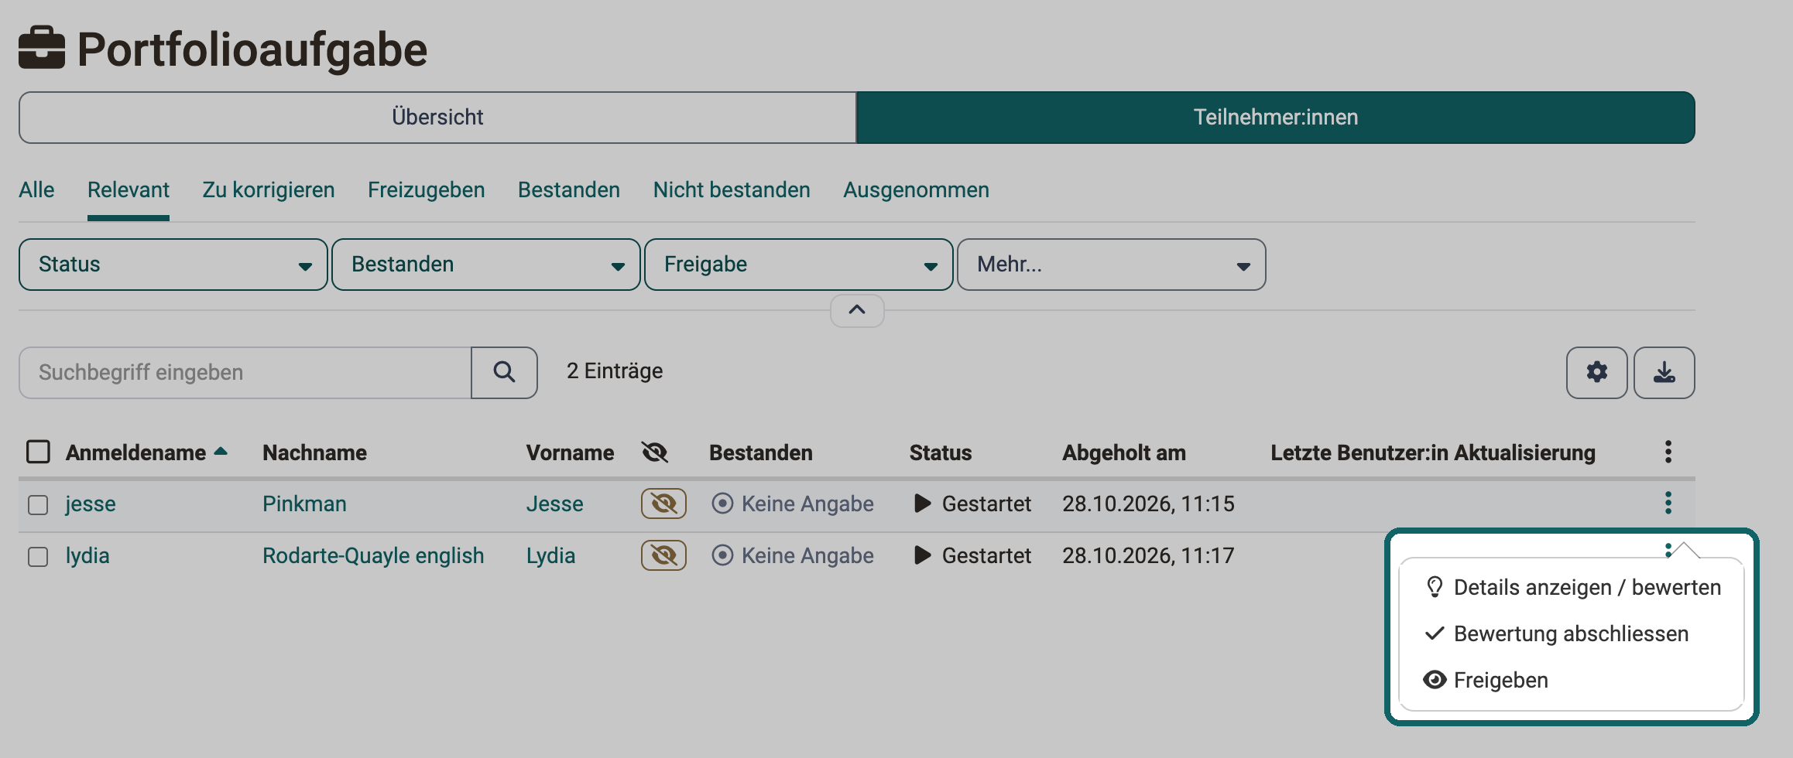Click first name link Jesse
The width and height of the screenshot is (1793, 758).
(555, 504)
